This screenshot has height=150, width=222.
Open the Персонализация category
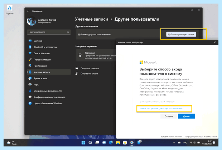(x=49, y=60)
